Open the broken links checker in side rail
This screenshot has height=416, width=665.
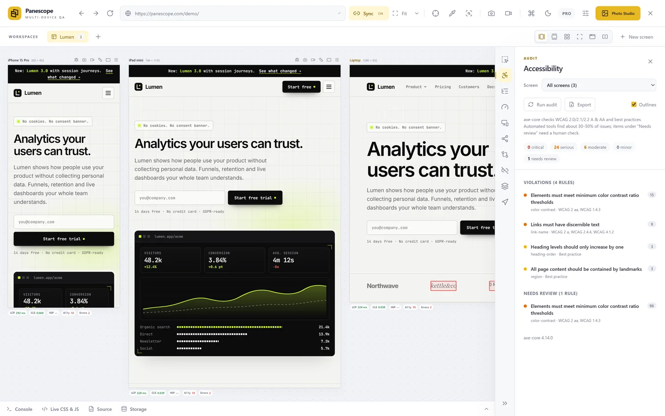coord(505,171)
